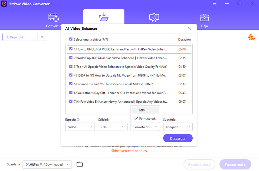This screenshot has height=171, width=259.
Task: Toggle Seleccionar archivos select-all checkbox
Action: coord(71,39)
